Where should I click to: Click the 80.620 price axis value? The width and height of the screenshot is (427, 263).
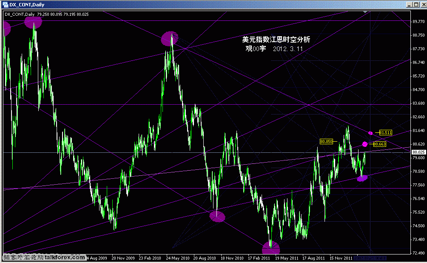pyautogui.click(x=419, y=144)
